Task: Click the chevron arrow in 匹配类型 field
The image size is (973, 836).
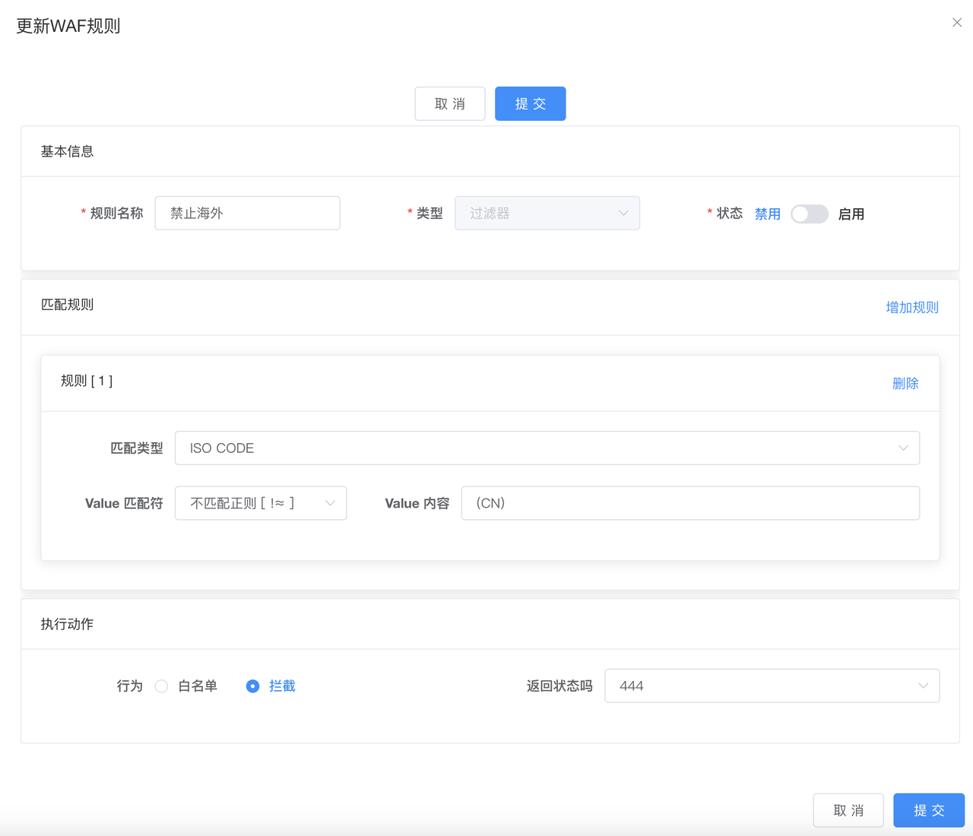Action: [903, 448]
